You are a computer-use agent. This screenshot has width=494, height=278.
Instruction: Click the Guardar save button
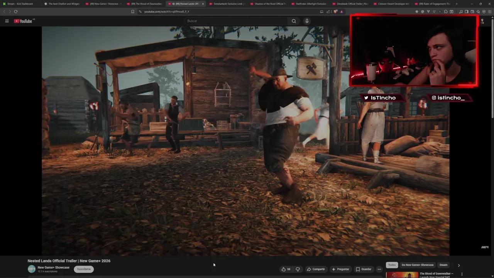(364, 269)
